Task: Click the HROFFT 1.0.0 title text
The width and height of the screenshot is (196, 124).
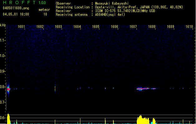Action: (x=25, y=2)
